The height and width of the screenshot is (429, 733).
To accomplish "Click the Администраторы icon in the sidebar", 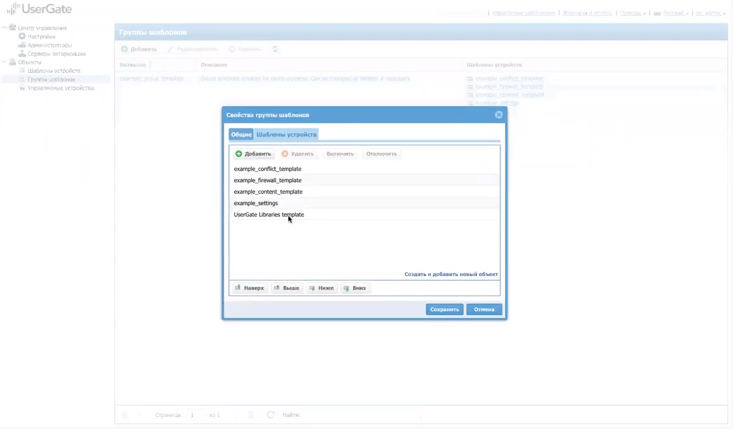I will pyautogui.click(x=22, y=45).
